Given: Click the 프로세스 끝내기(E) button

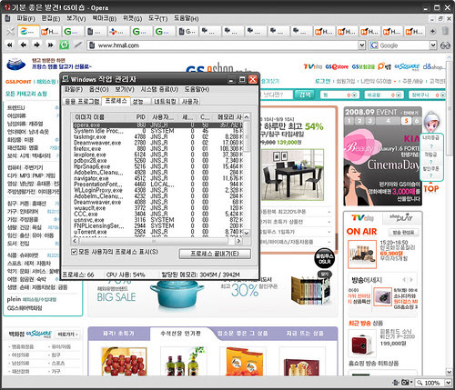Looking at the screenshot, I should coord(215,254).
